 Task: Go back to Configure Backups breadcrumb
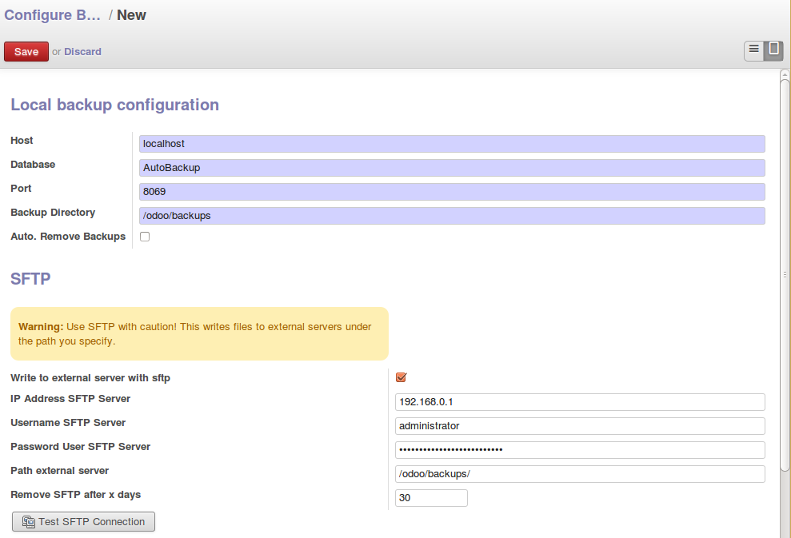(53, 15)
